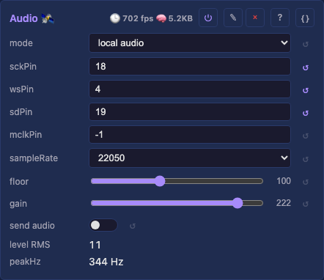324x280 pixels.
Task: Click the sdPin label
Action: [21, 112]
